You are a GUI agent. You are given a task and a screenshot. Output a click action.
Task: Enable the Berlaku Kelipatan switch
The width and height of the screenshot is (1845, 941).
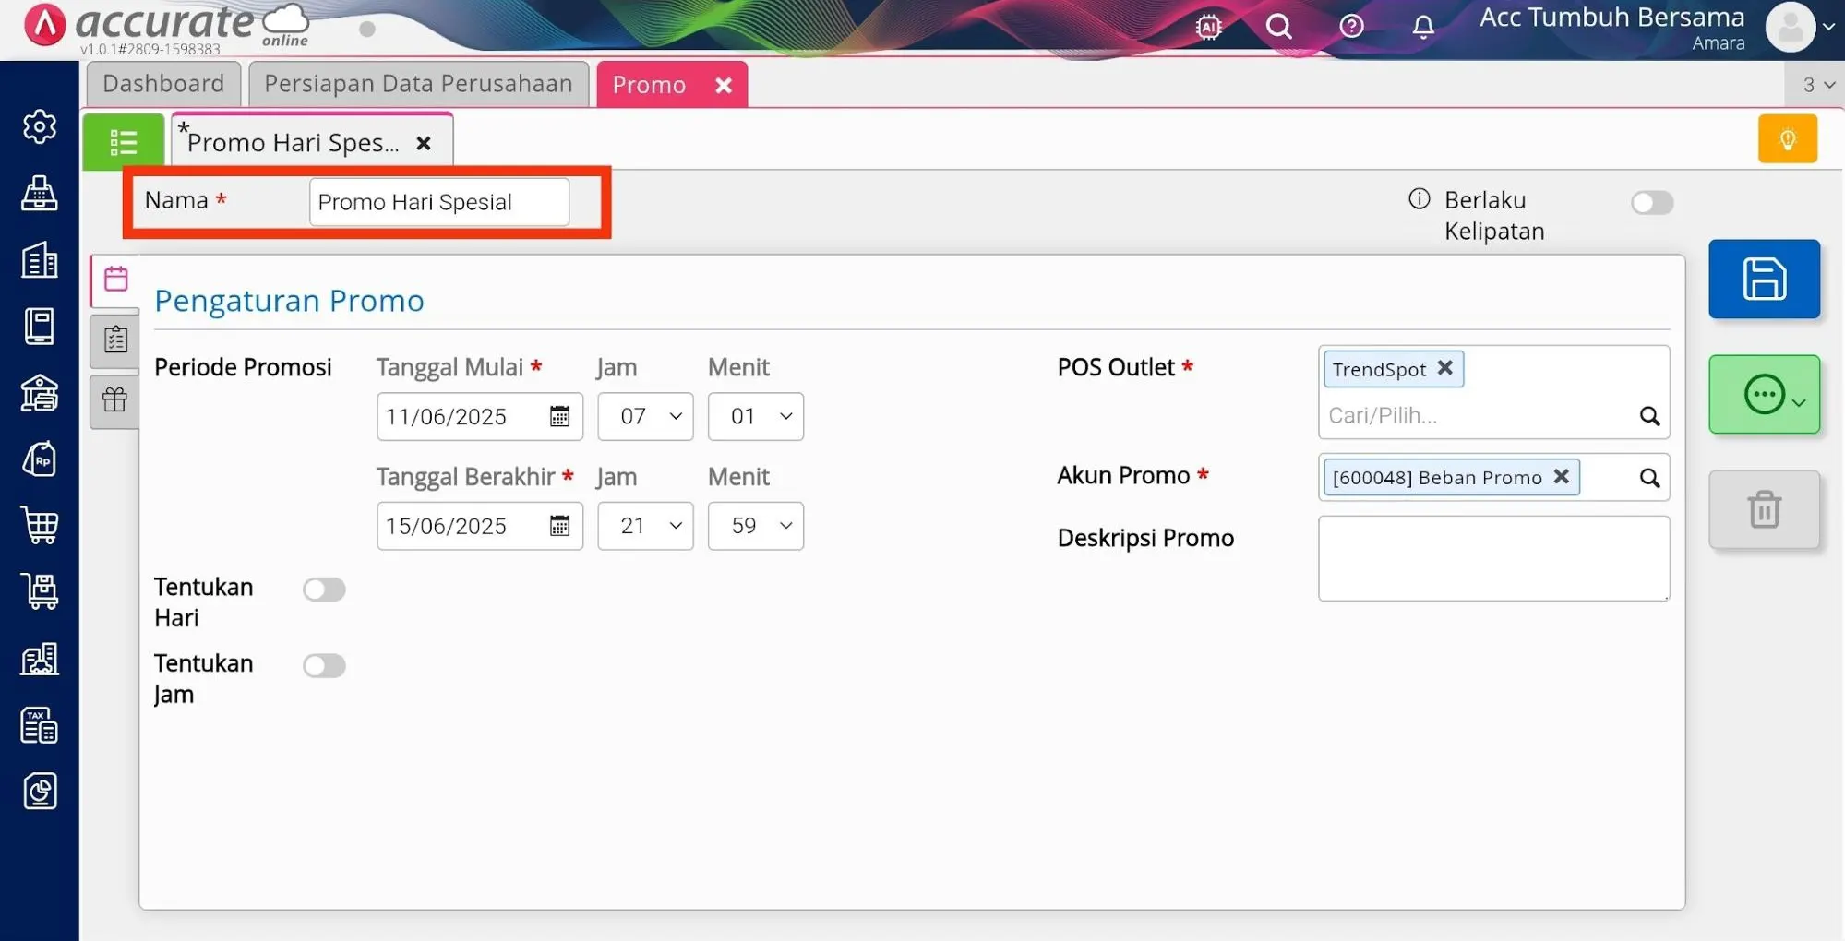(x=1651, y=202)
